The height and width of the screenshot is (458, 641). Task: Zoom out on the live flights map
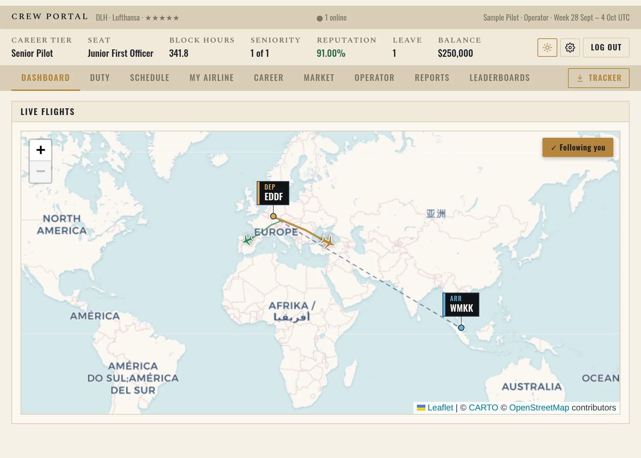[41, 171]
